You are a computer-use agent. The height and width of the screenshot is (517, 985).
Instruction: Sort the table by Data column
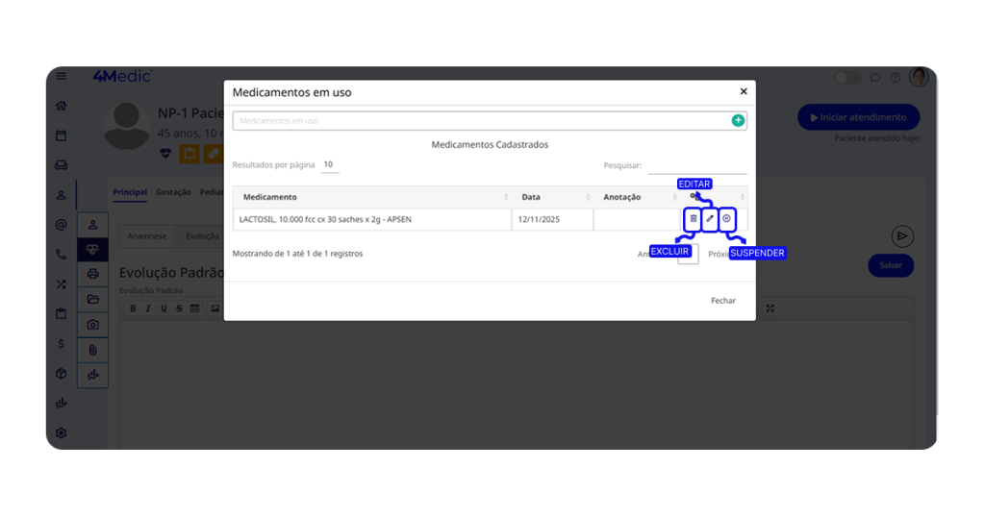[x=552, y=197]
